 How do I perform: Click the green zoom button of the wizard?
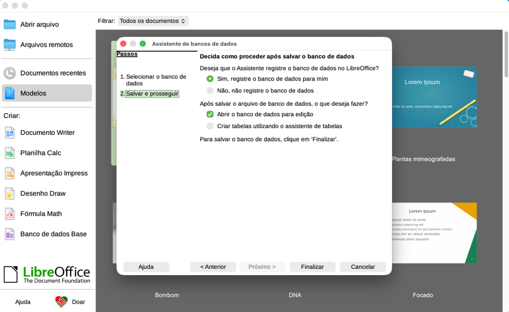(143, 44)
